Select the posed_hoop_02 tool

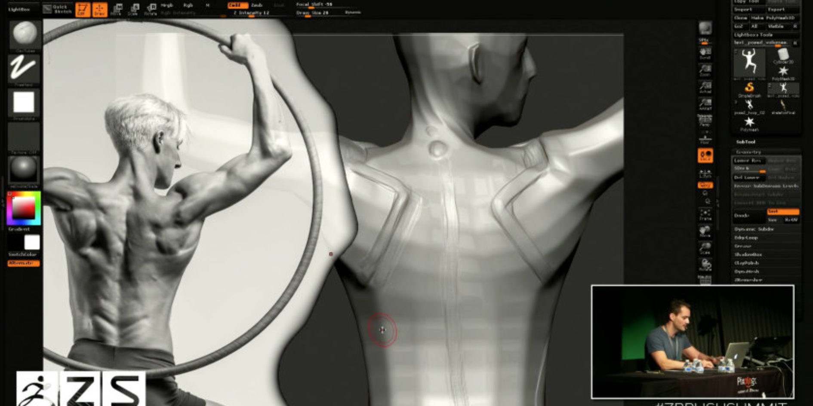tap(749, 107)
